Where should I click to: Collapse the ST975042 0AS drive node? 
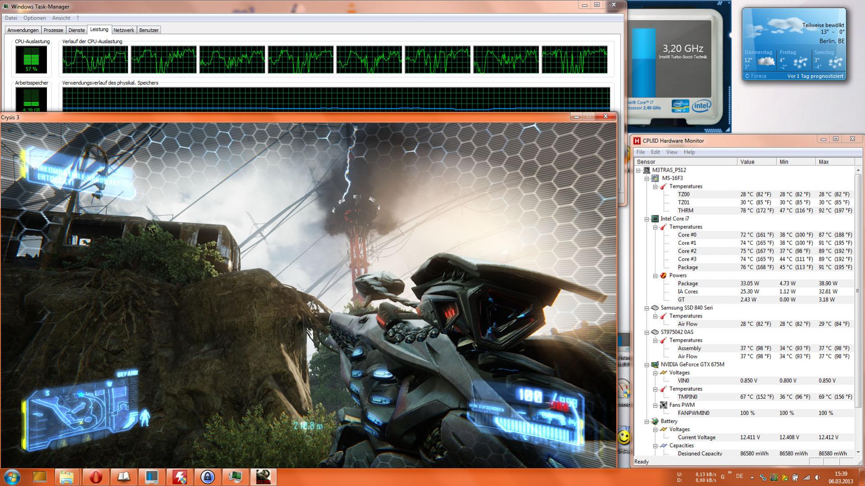click(x=647, y=333)
